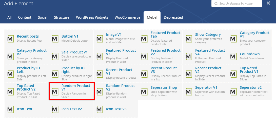Click the 'Mebul Default button' description
The width and height of the screenshot is (276, 122).
point(75,41)
